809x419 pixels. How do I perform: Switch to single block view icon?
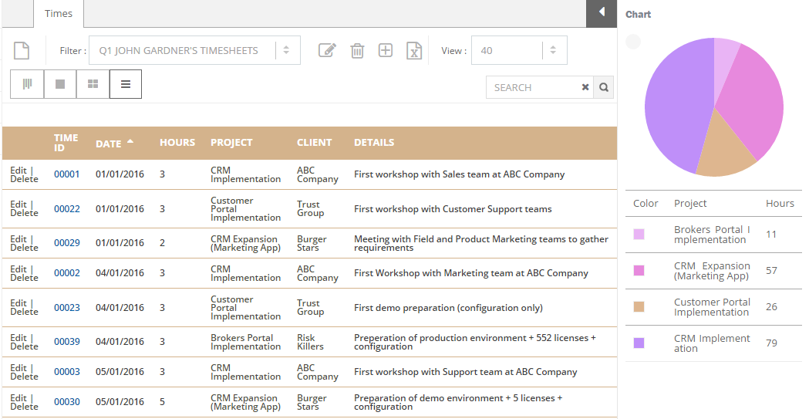point(60,84)
